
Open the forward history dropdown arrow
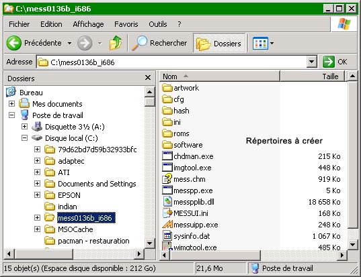100,43
